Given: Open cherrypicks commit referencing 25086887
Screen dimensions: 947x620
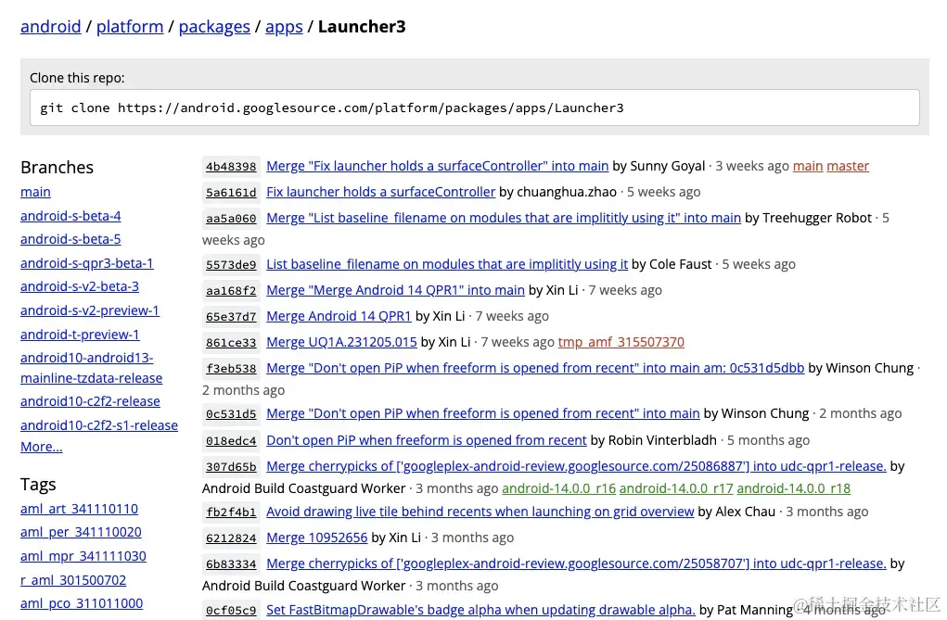Looking at the screenshot, I should click(x=576, y=466).
